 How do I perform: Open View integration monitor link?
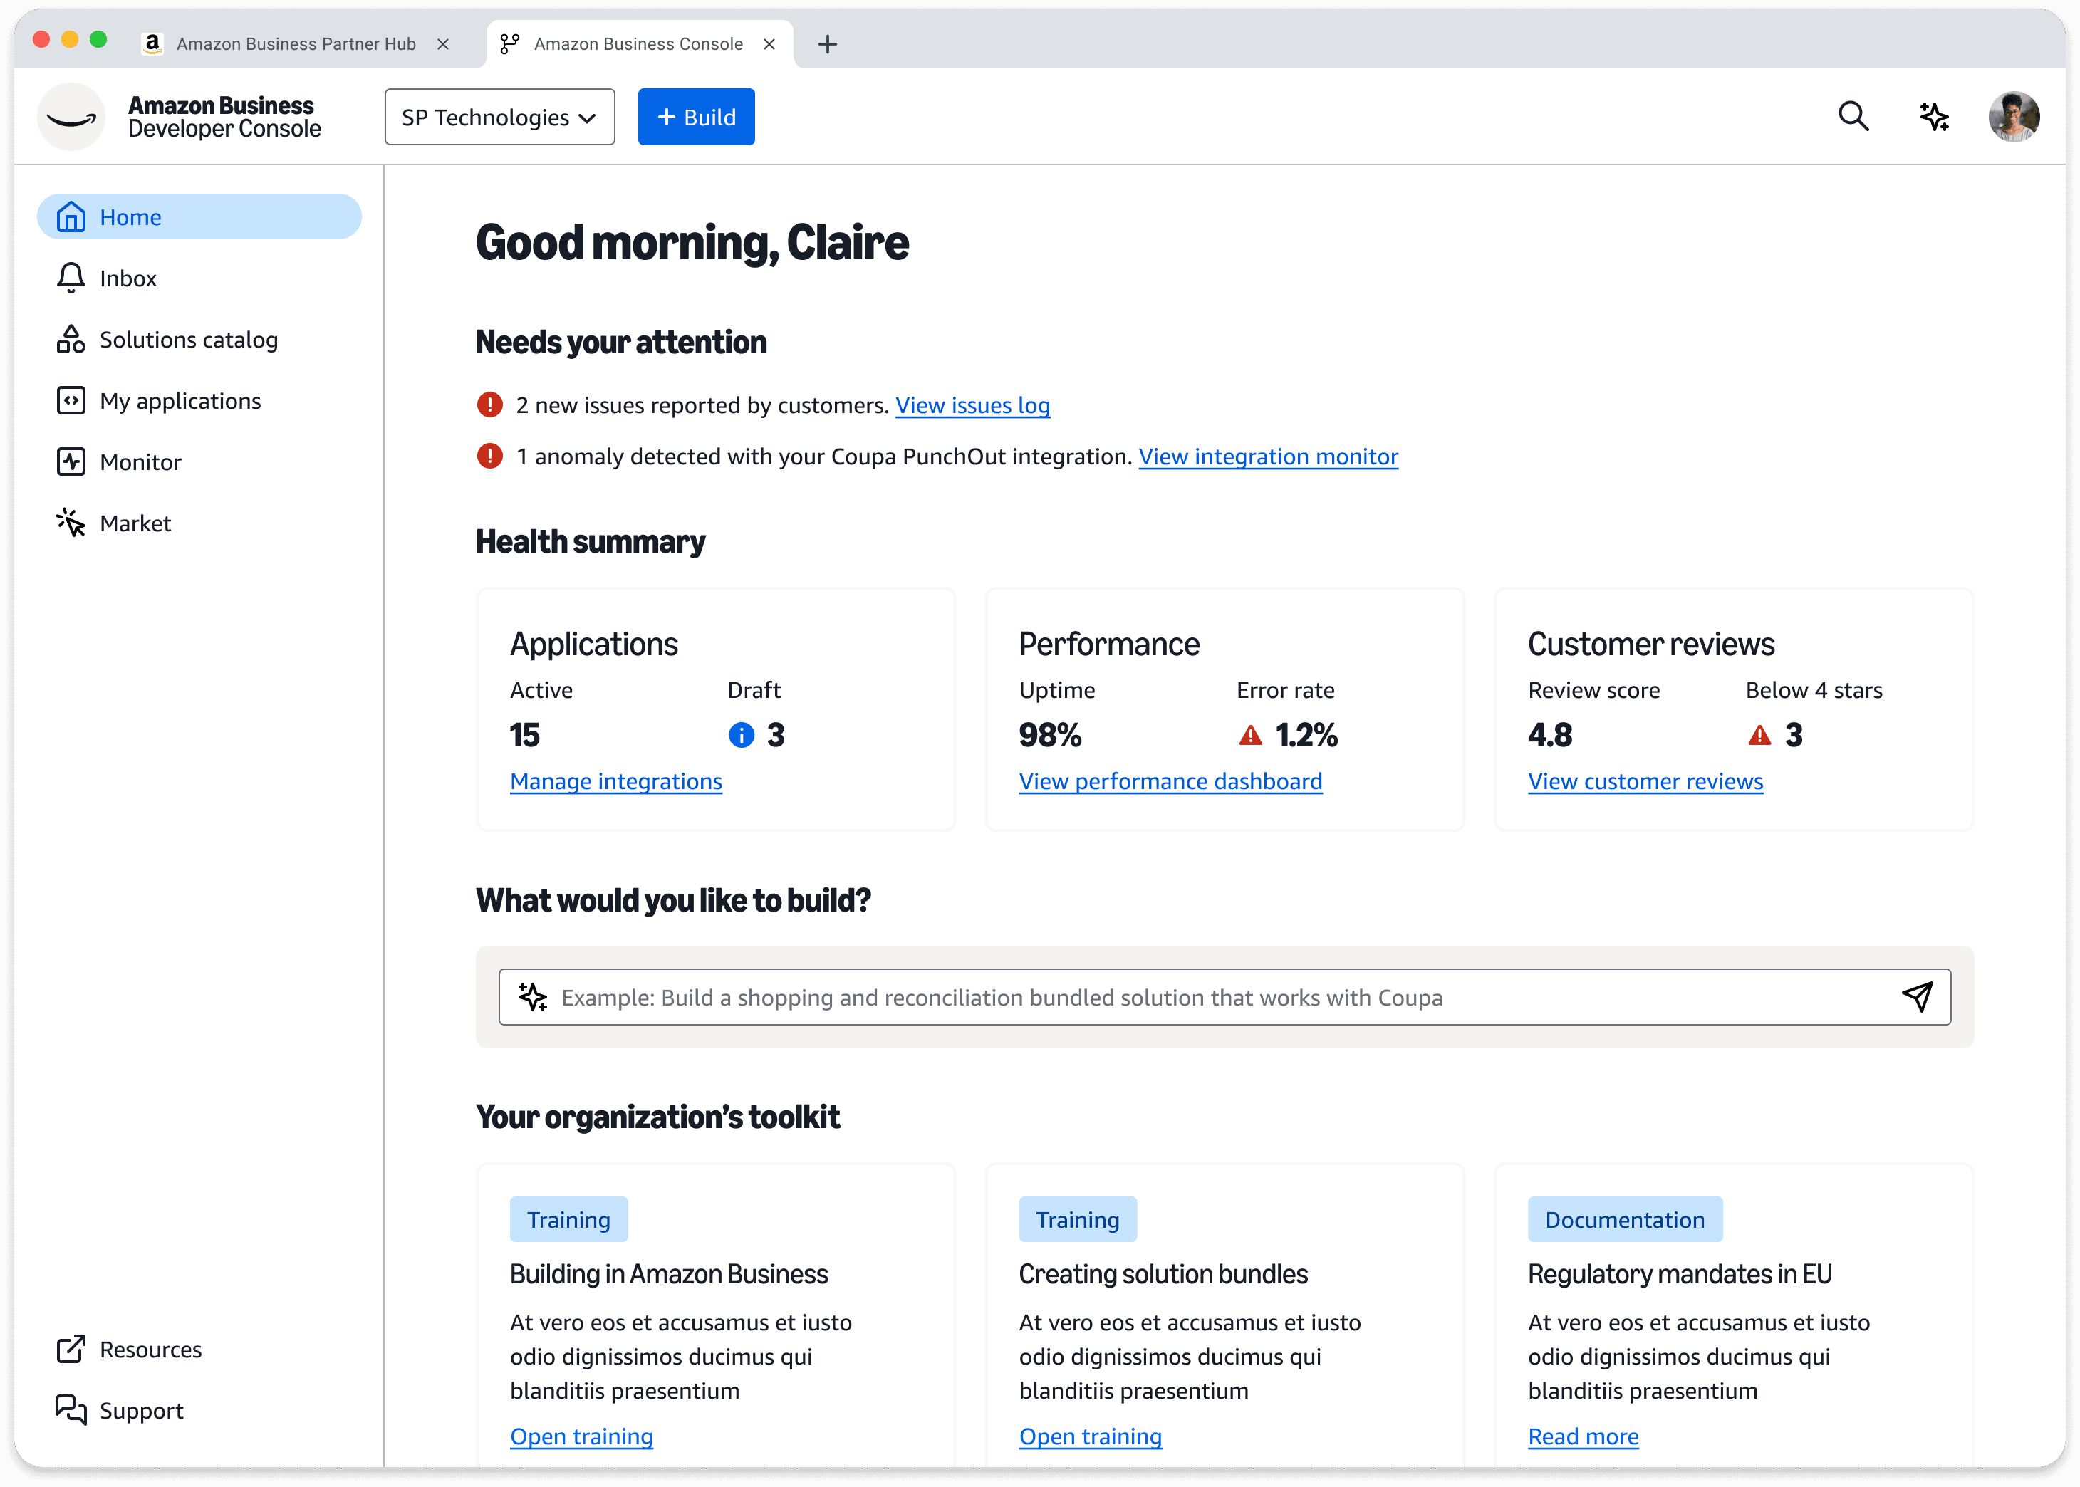[1268, 457]
